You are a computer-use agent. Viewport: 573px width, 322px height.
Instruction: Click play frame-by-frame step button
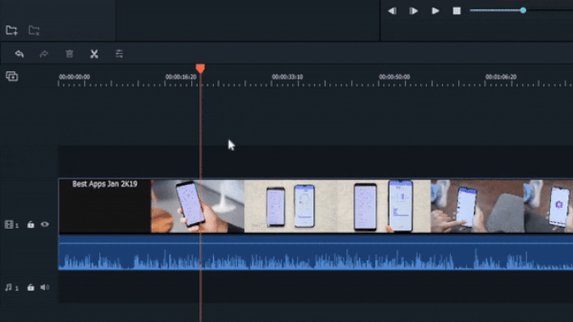pos(413,11)
